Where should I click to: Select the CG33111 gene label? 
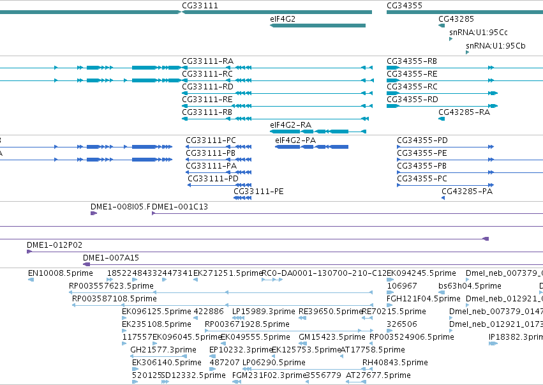click(200, 6)
